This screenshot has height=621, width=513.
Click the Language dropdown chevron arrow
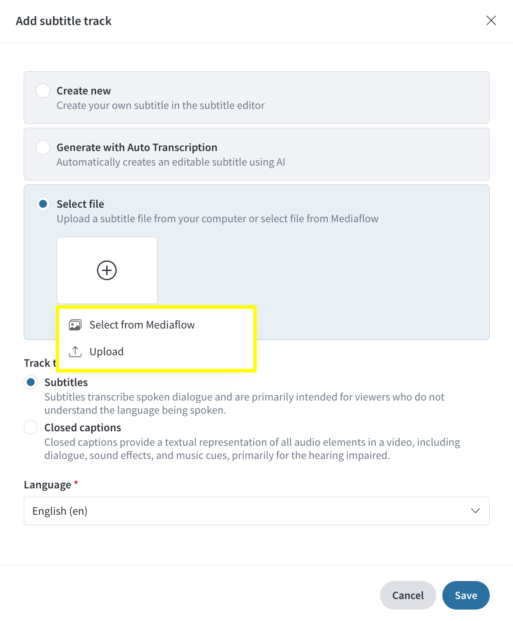[475, 511]
